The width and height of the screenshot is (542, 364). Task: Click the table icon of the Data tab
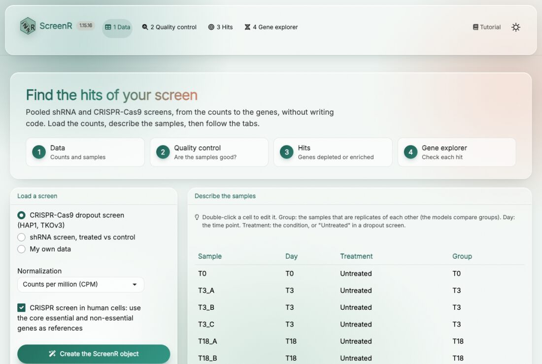pyautogui.click(x=108, y=27)
